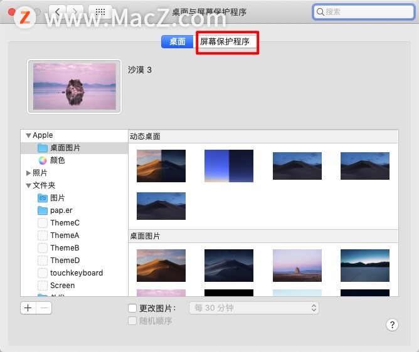Open the 每 30 分钟 interval dropdown
The image size is (419, 352).
click(x=254, y=308)
